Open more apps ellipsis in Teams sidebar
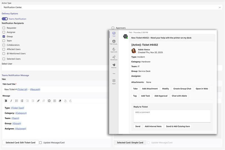225x150 pixels. [x=114, y=74]
